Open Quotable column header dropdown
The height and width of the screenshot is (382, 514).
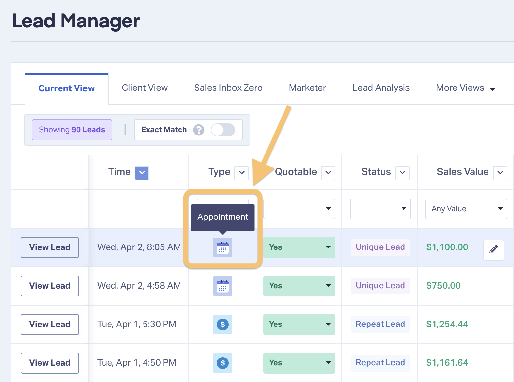tap(328, 173)
